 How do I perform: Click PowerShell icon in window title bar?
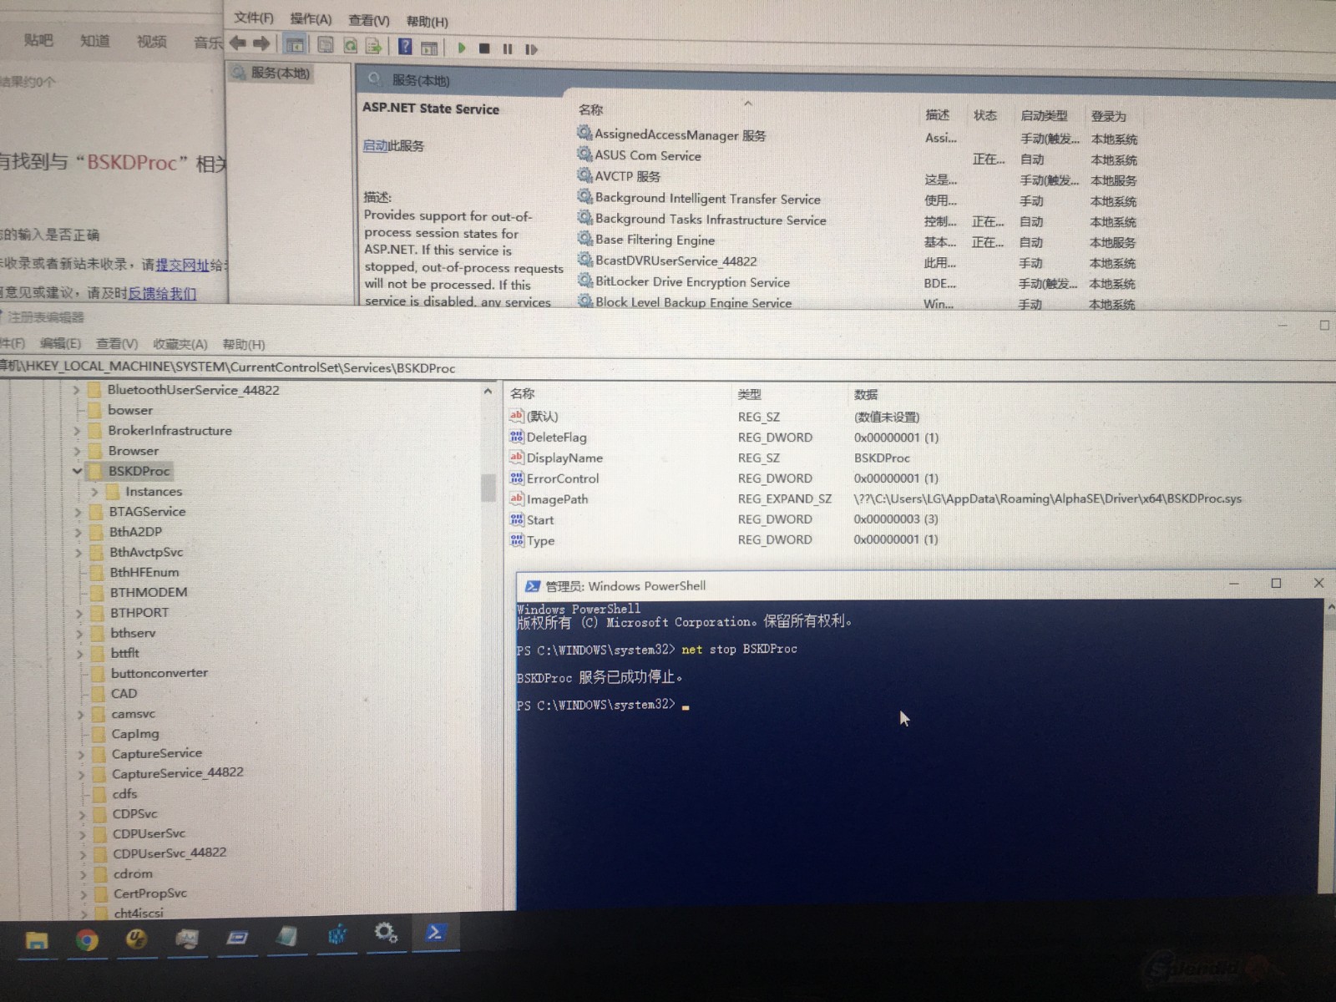(532, 586)
